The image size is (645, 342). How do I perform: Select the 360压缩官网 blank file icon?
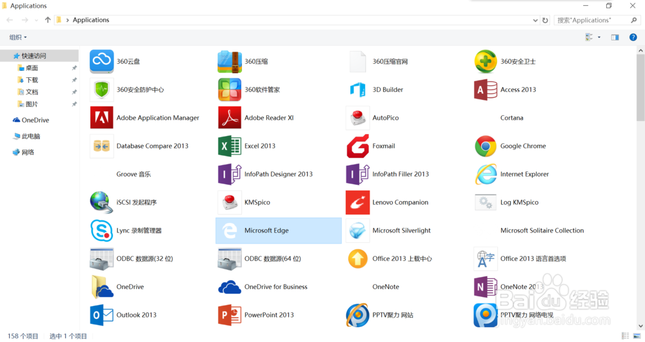tap(357, 62)
